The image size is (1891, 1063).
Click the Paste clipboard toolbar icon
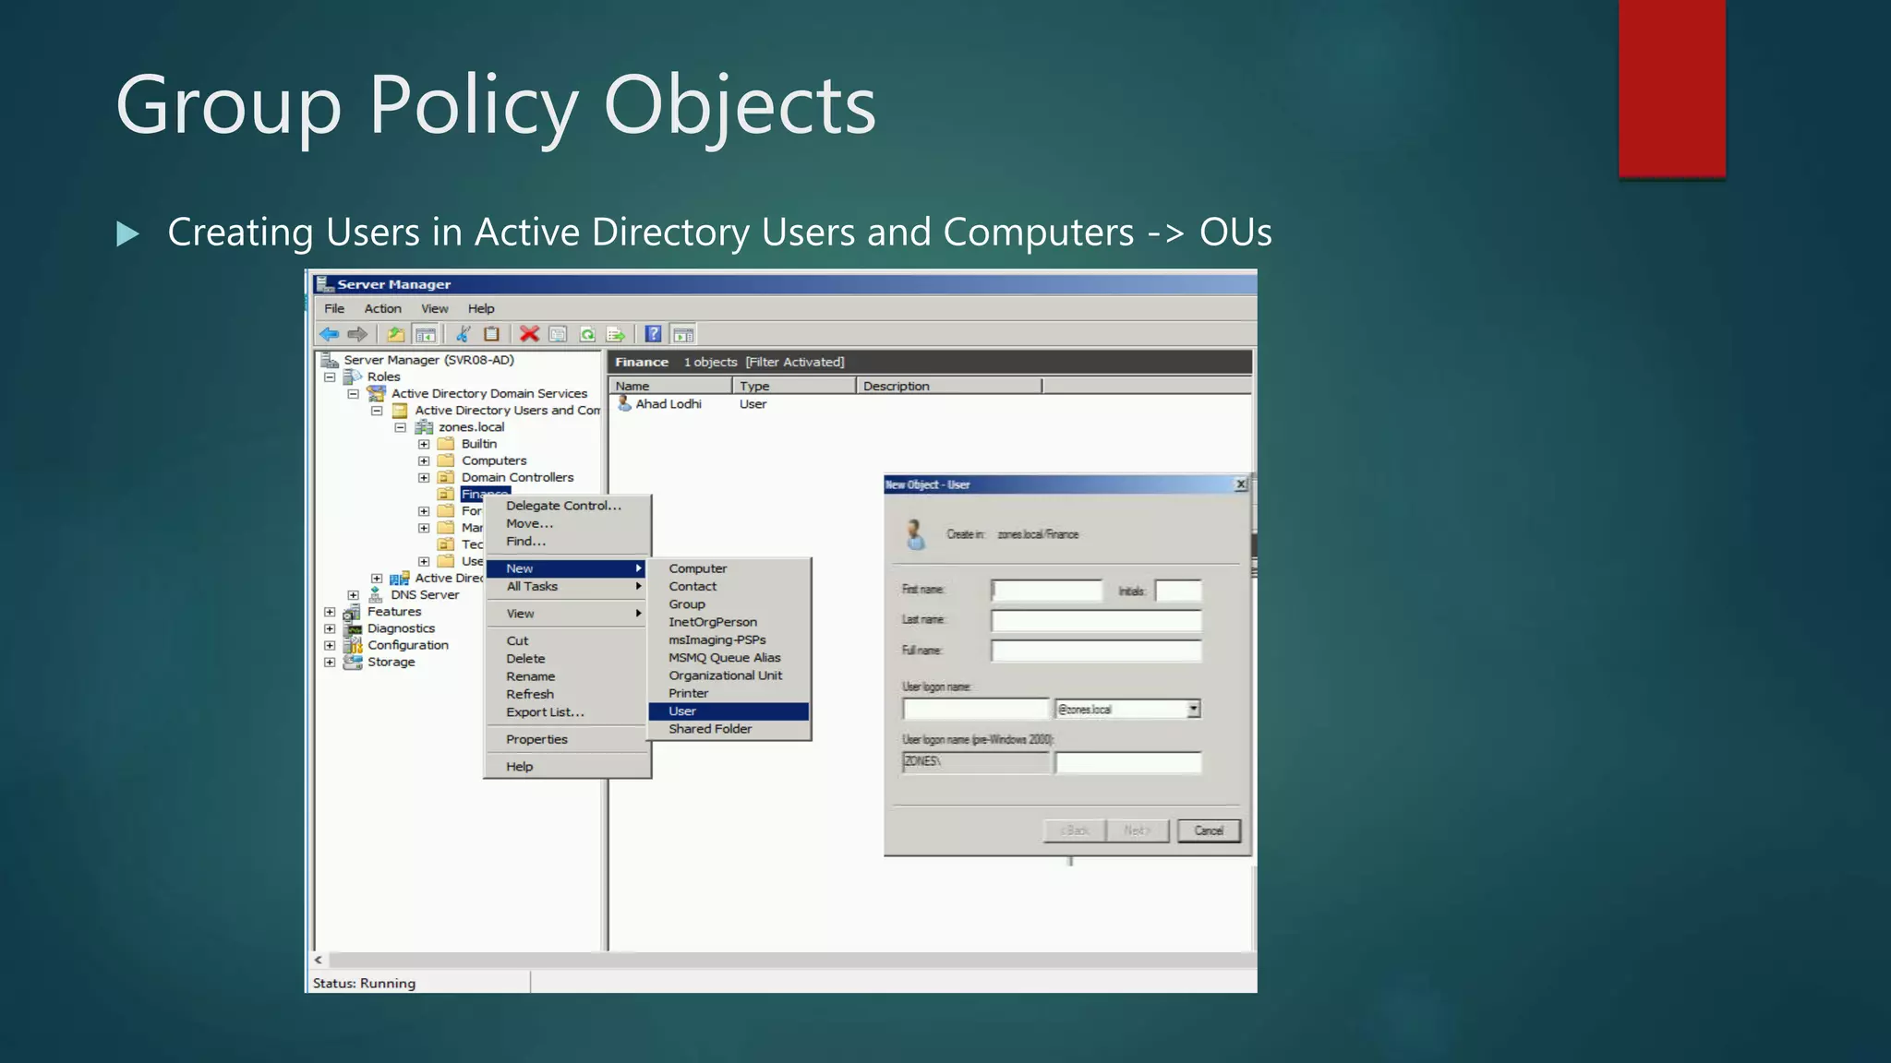click(x=492, y=334)
